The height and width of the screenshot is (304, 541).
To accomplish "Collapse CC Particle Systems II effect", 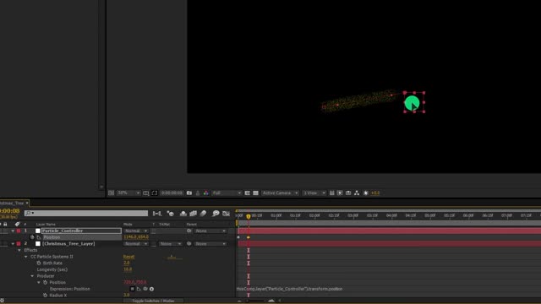I will click(26, 257).
